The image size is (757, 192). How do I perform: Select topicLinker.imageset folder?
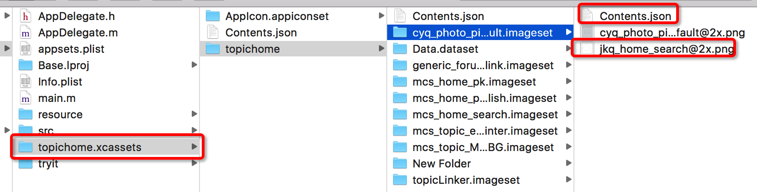pos(466,180)
